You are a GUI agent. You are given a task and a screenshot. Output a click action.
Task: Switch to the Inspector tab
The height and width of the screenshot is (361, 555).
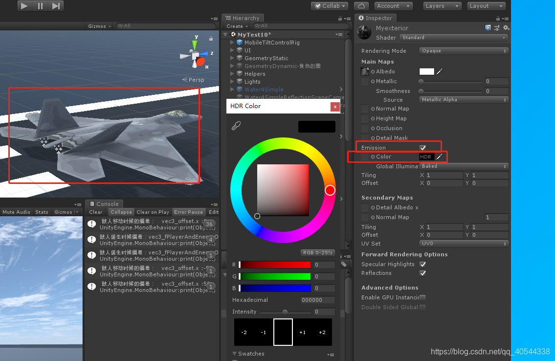[376, 18]
